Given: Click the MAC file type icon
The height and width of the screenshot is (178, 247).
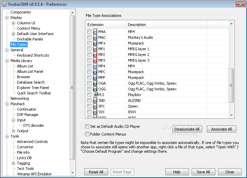Looking at the screenshot, I should (x=95, y=37).
